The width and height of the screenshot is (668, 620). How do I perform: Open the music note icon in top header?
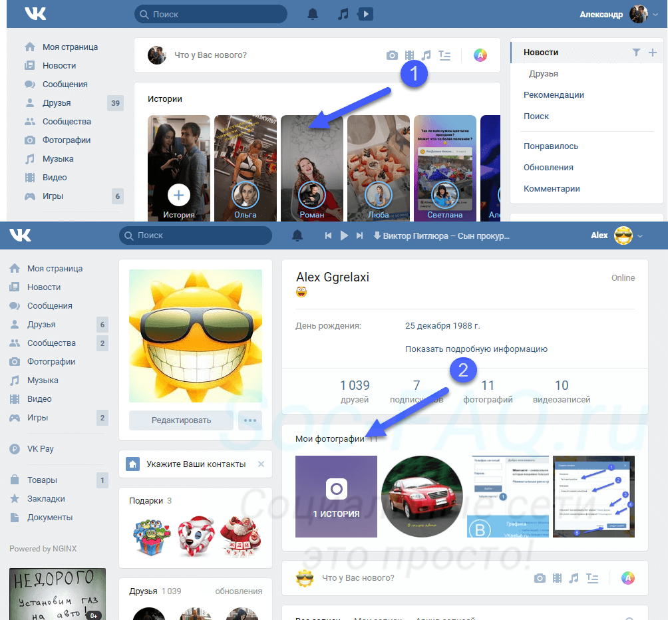343,14
